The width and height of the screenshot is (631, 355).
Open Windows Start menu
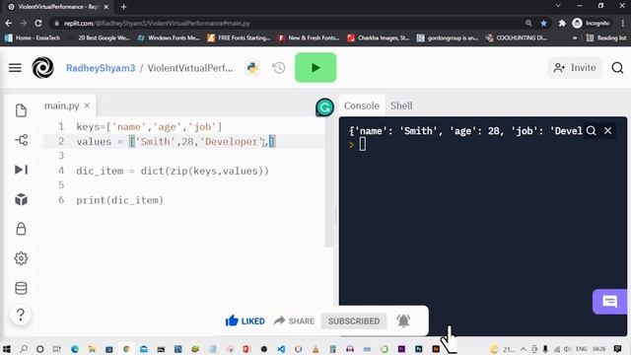(x=7, y=348)
